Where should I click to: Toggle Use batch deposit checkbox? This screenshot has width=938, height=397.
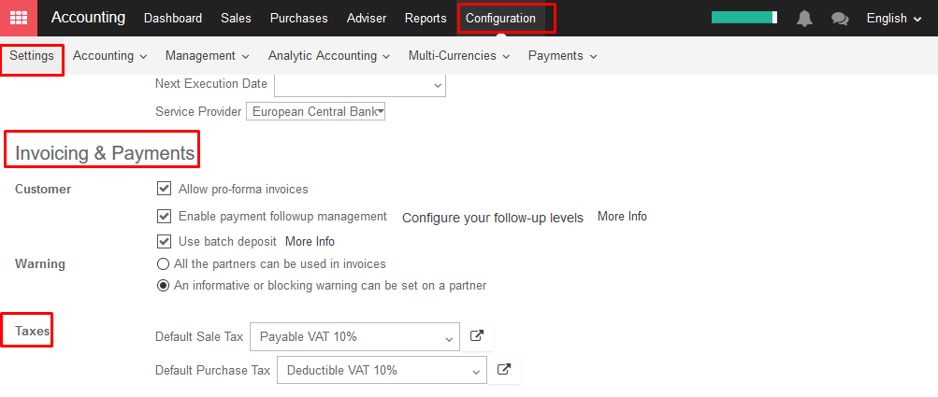(x=164, y=241)
